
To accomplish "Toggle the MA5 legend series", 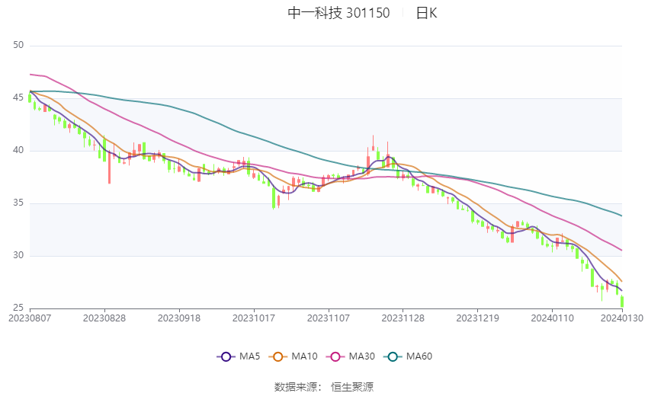I will (239, 356).
